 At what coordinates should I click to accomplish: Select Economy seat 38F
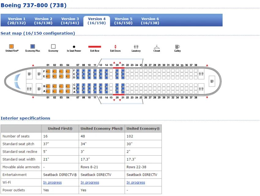pos(196,71)
